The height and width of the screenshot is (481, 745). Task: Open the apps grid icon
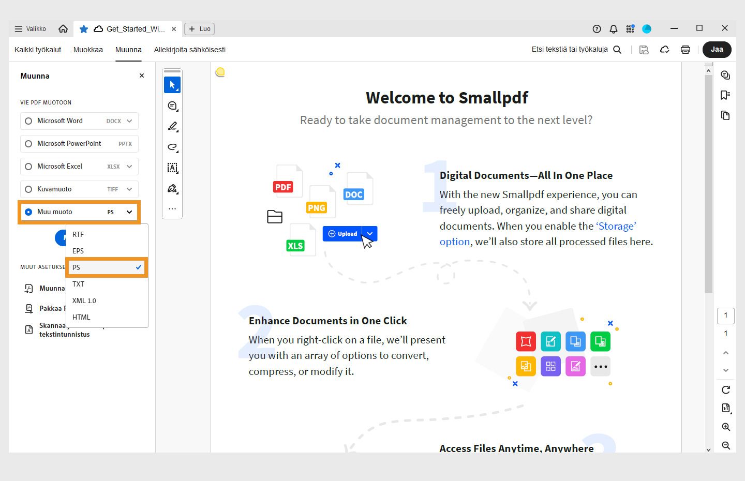[x=630, y=29]
